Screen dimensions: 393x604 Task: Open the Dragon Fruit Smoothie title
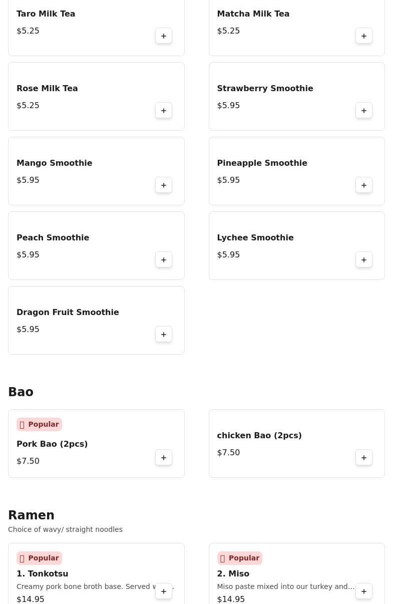[x=68, y=313]
